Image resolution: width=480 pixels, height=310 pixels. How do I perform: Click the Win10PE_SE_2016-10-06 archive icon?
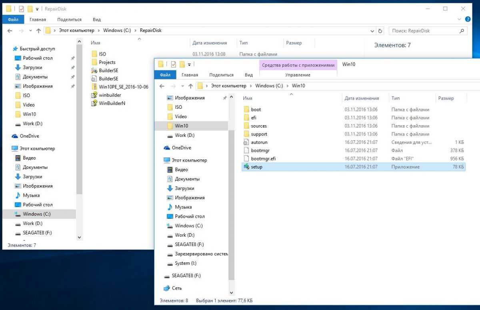94,87
